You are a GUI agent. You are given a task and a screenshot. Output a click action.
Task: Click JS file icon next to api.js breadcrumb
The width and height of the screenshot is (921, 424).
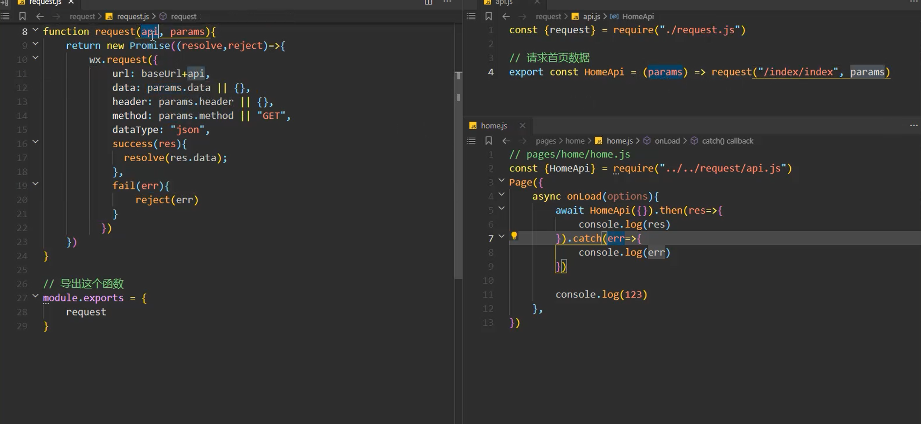point(575,17)
